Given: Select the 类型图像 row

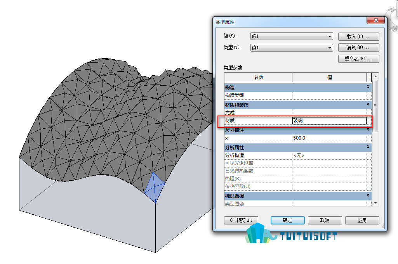Looking at the screenshot, I should tap(298, 204).
